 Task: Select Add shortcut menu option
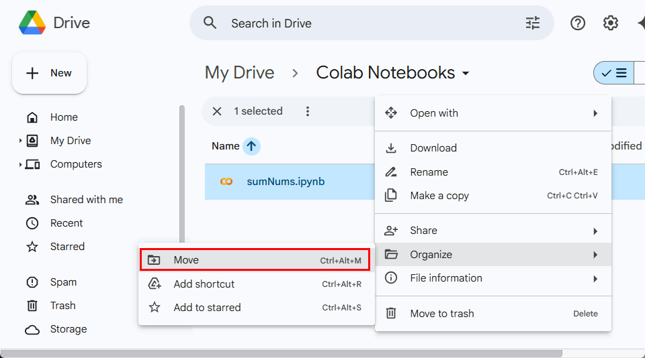click(x=255, y=284)
